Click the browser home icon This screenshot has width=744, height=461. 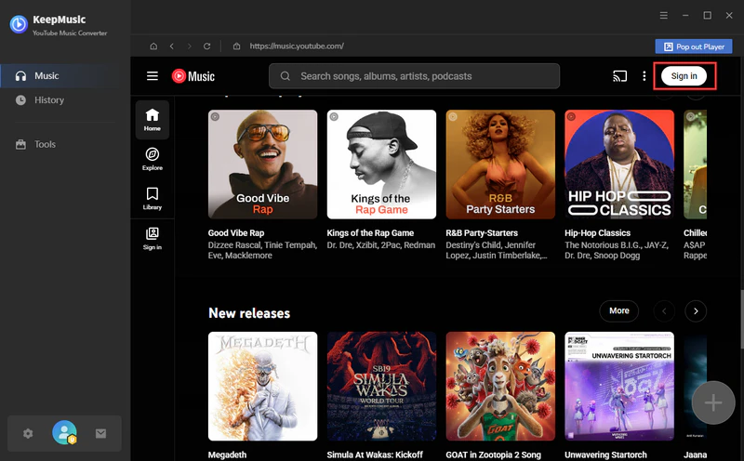tap(153, 46)
